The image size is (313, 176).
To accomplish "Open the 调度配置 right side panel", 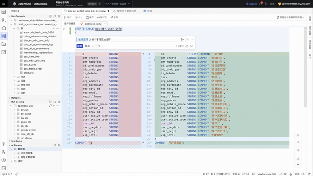I will 310,45.
